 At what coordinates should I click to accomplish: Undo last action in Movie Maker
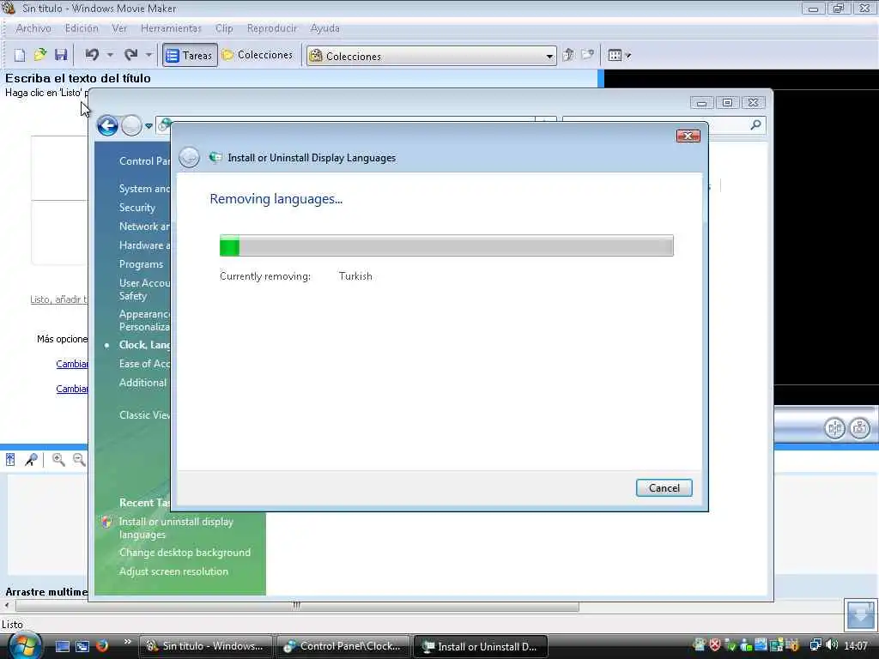[93, 55]
